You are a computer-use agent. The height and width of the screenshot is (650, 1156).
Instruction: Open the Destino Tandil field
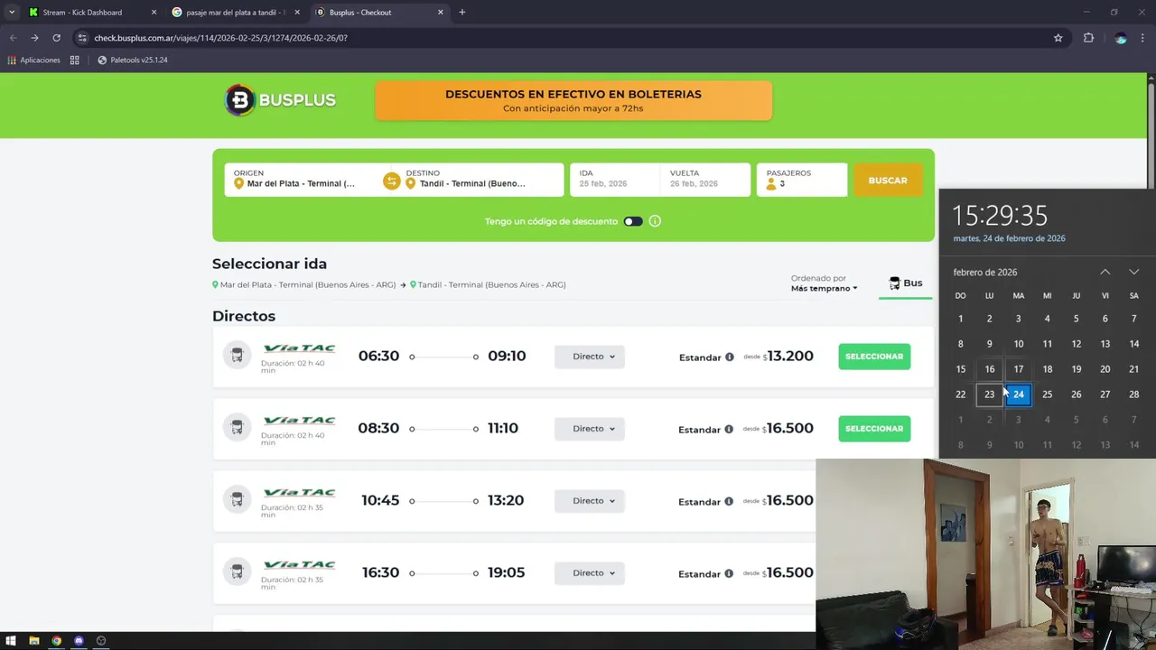[480, 179]
